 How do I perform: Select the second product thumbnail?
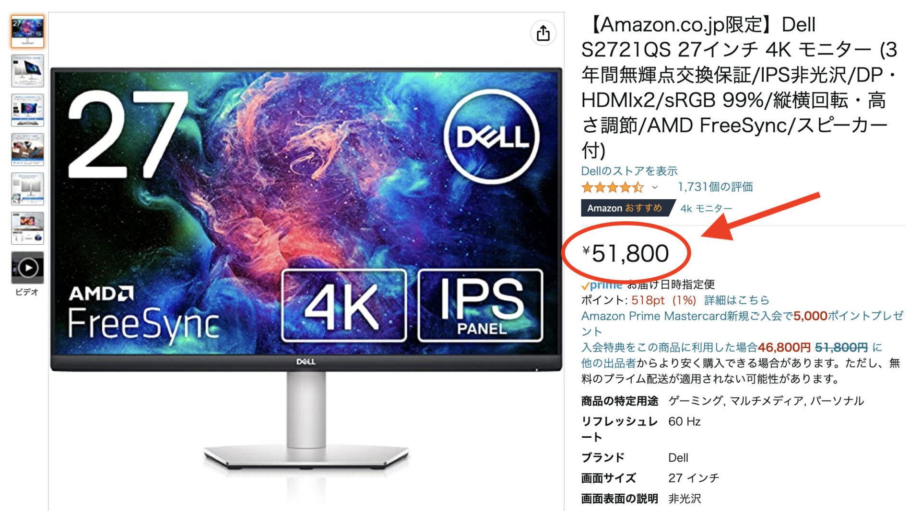(x=27, y=71)
